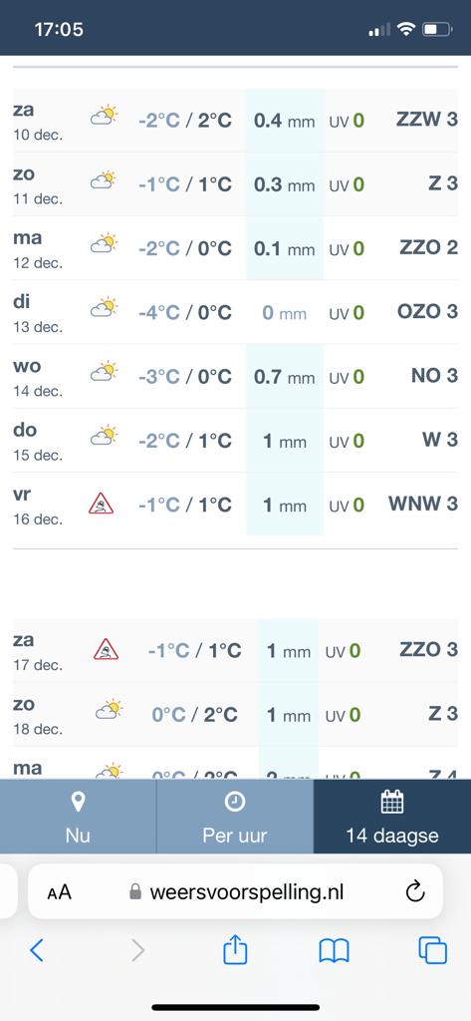Open the AA reader options
Screen dimensions: 471x1021
click(x=59, y=892)
